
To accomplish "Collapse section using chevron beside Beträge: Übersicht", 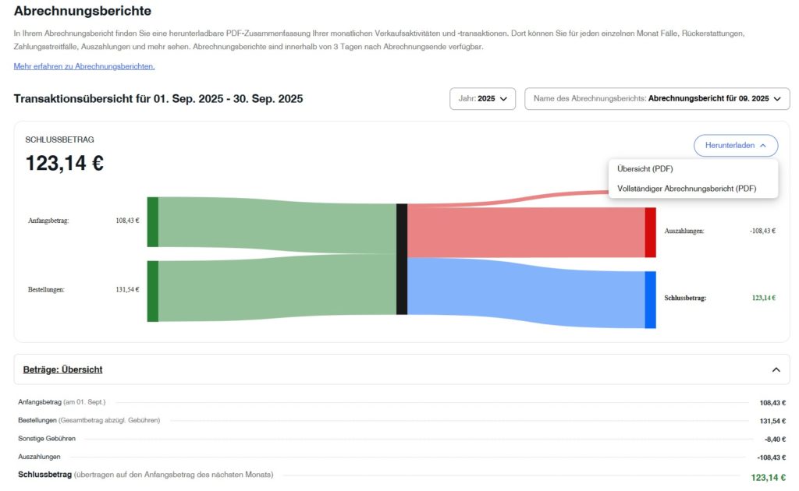I will (776, 369).
